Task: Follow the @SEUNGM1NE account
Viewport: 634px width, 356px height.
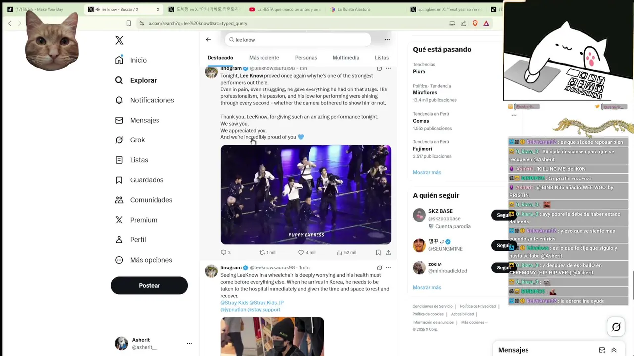Action: click(503, 245)
